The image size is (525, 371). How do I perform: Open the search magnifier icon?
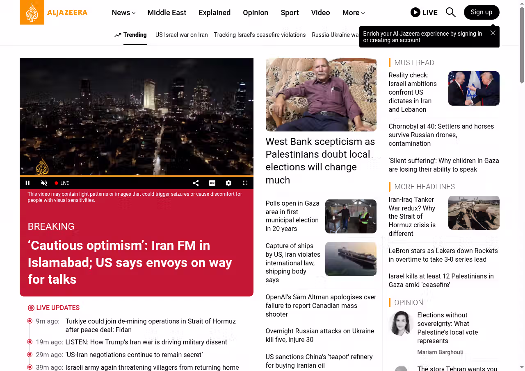pos(450,12)
